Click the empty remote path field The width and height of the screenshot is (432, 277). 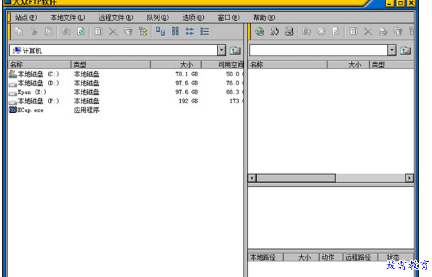tap(319, 50)
